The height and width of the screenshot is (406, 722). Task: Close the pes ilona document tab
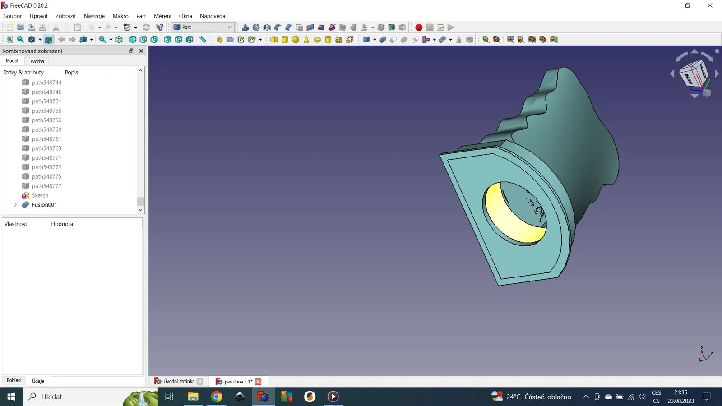point(258,382)
